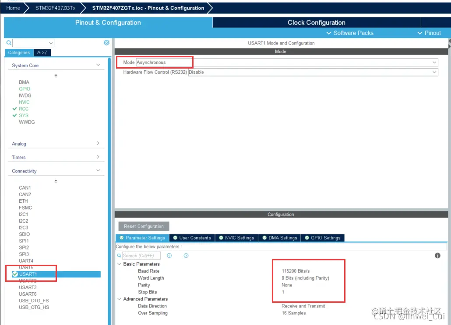This screenshot has height=325, width=451.
Task: Select USART3 peripheral
Action: pyautogui.click(x=28, y=287)
